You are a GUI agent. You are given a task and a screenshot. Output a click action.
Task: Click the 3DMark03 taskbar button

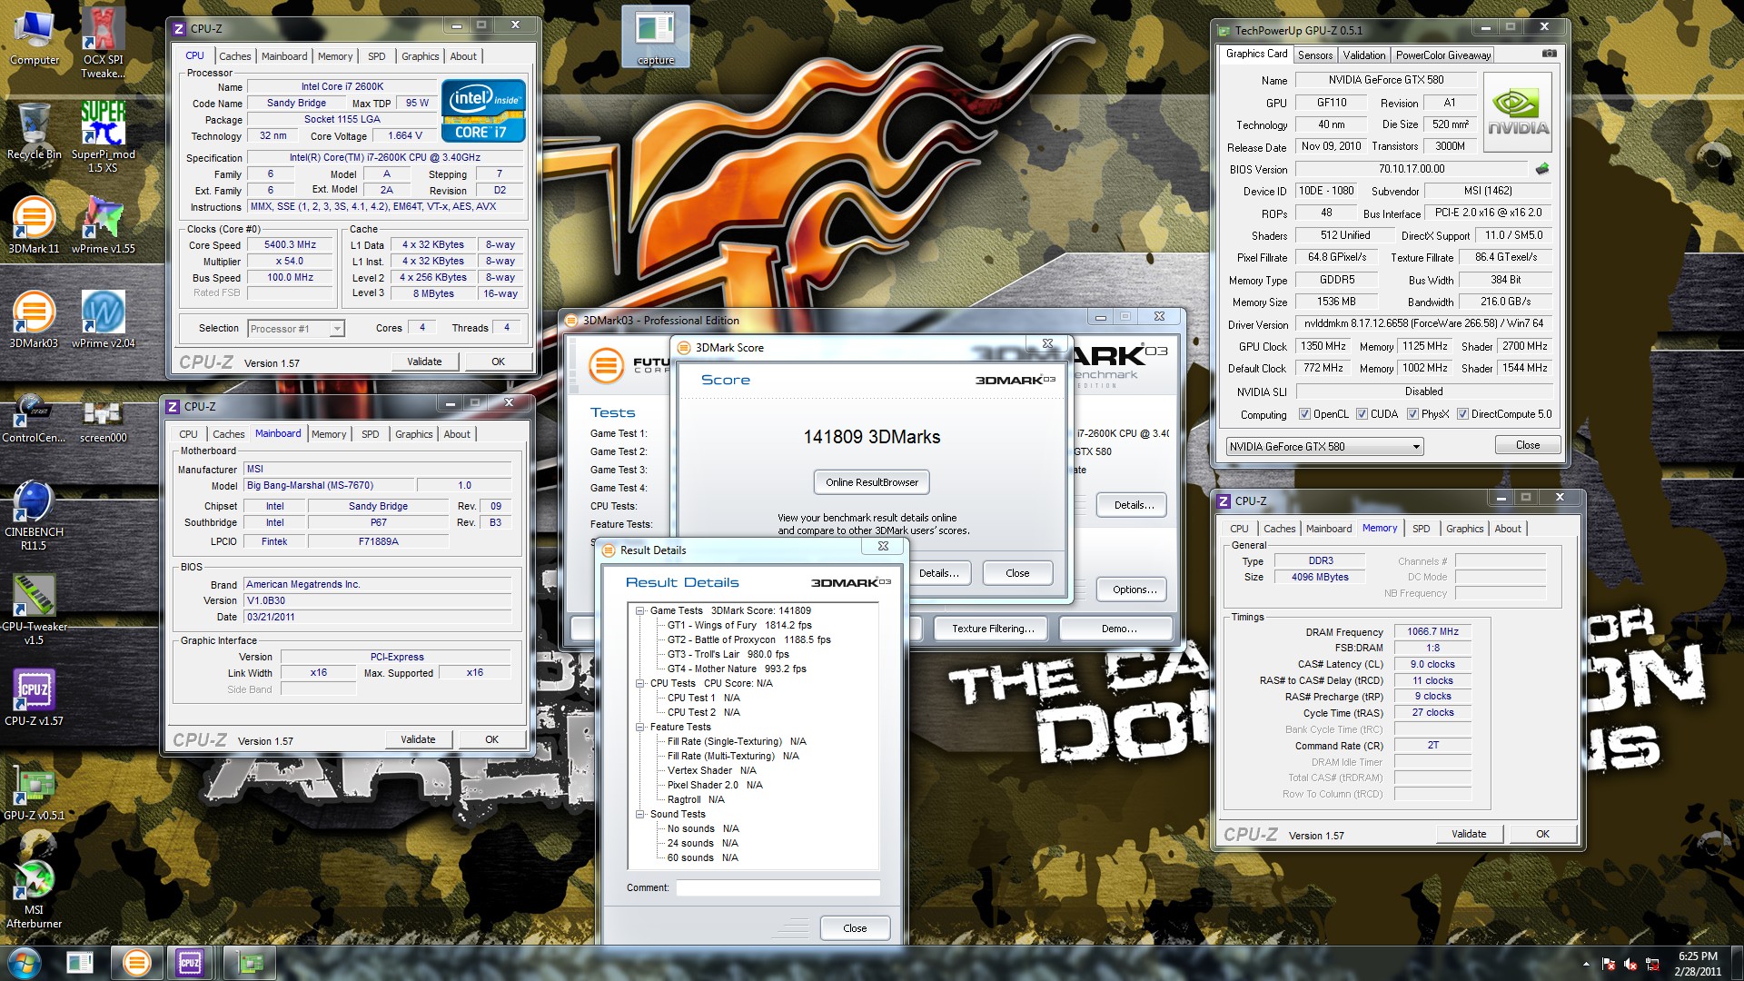(136, 963)
